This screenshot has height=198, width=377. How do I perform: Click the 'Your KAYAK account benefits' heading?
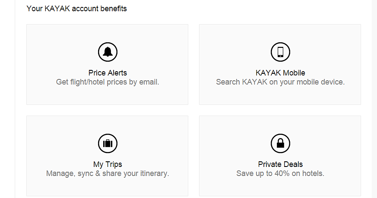(76, 8)
